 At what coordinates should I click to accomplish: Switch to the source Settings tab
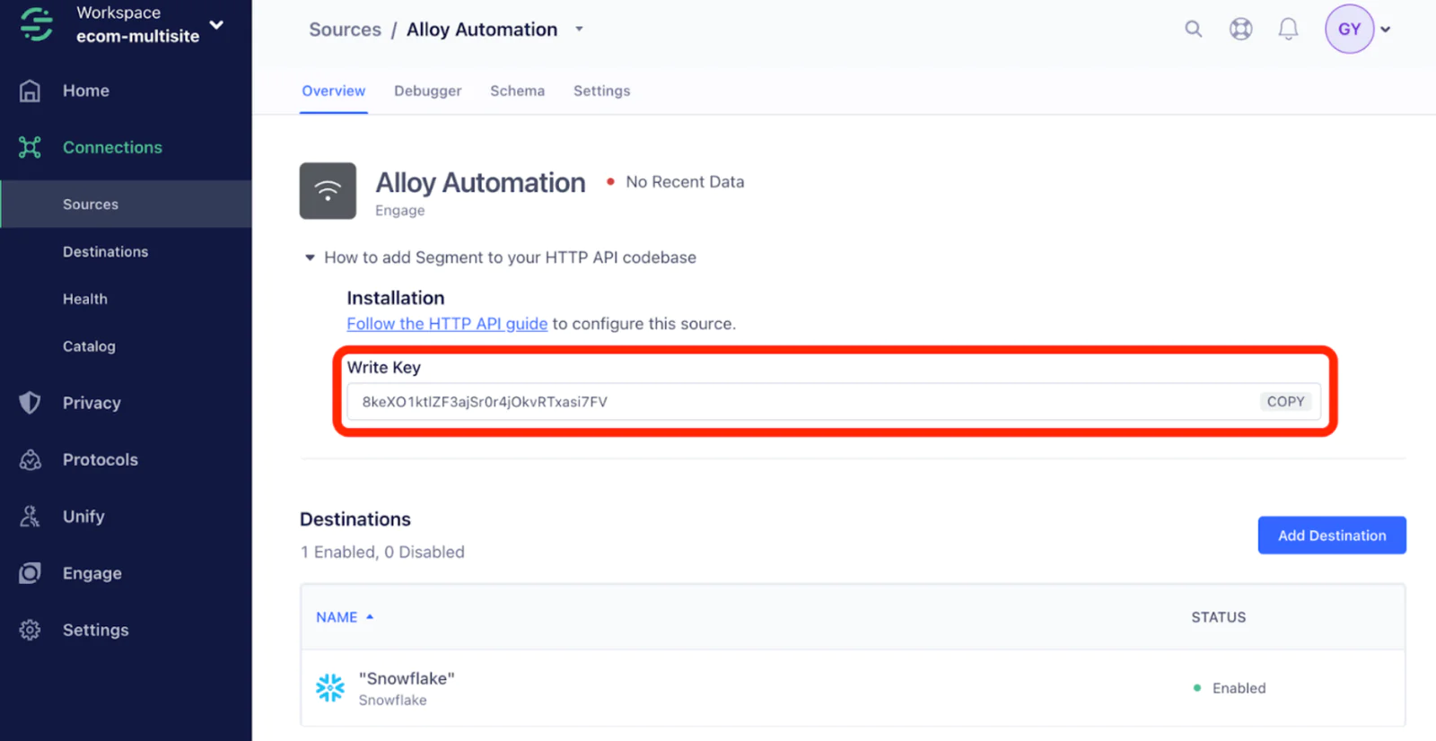click(x=601, y=91)
